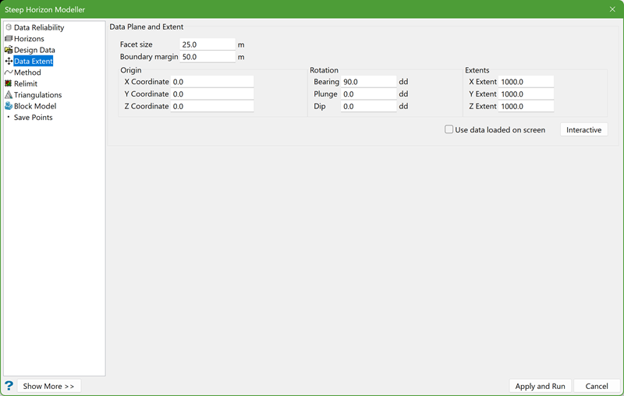Click the blue help question mark icon
The image size is (624, 396).
(x=9, y=386)
